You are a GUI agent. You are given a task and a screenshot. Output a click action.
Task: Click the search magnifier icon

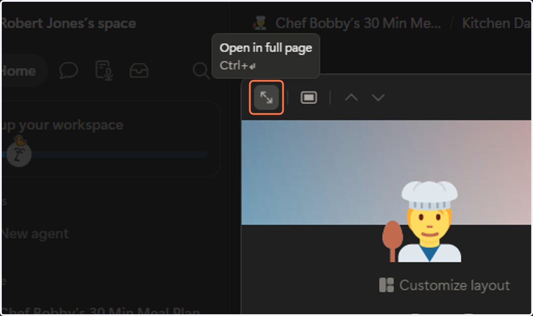201,71
